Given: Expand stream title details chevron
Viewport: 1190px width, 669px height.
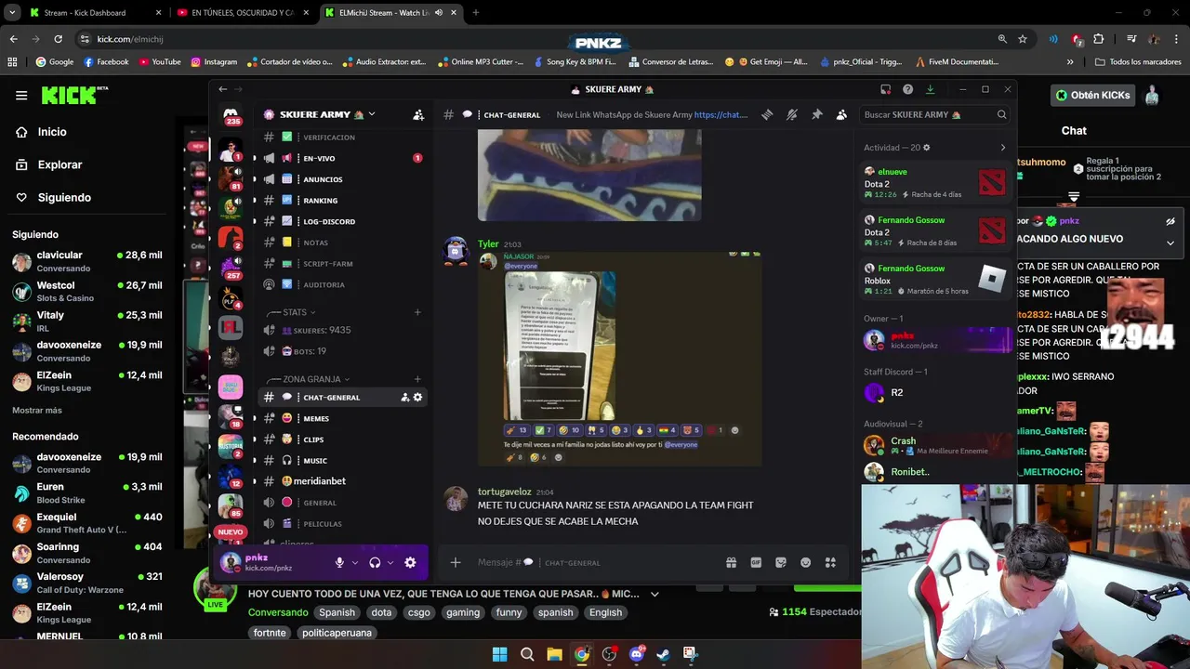Looking at the screenshot, I should coord(654,594).
